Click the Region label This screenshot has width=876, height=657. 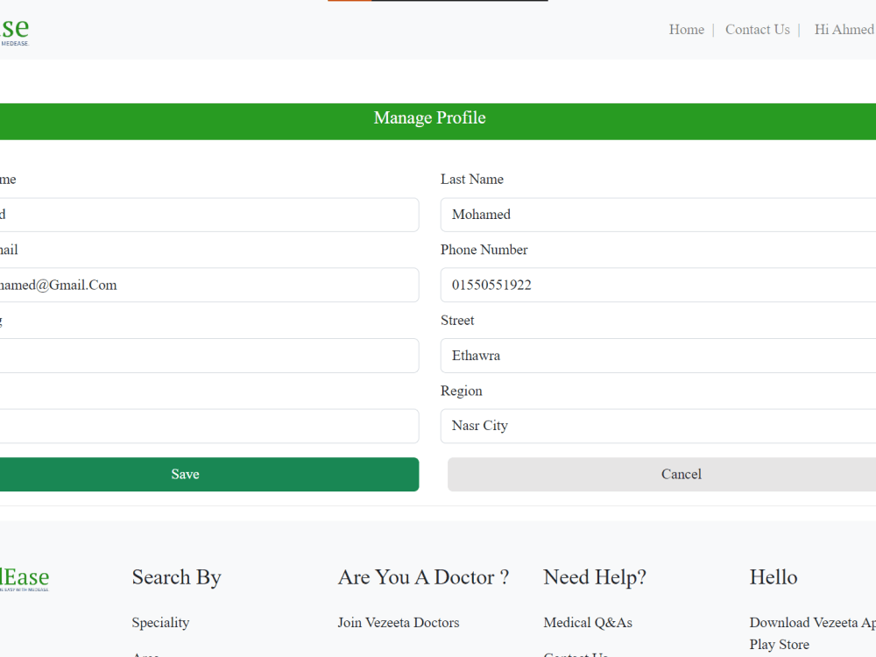pos(461,391)
